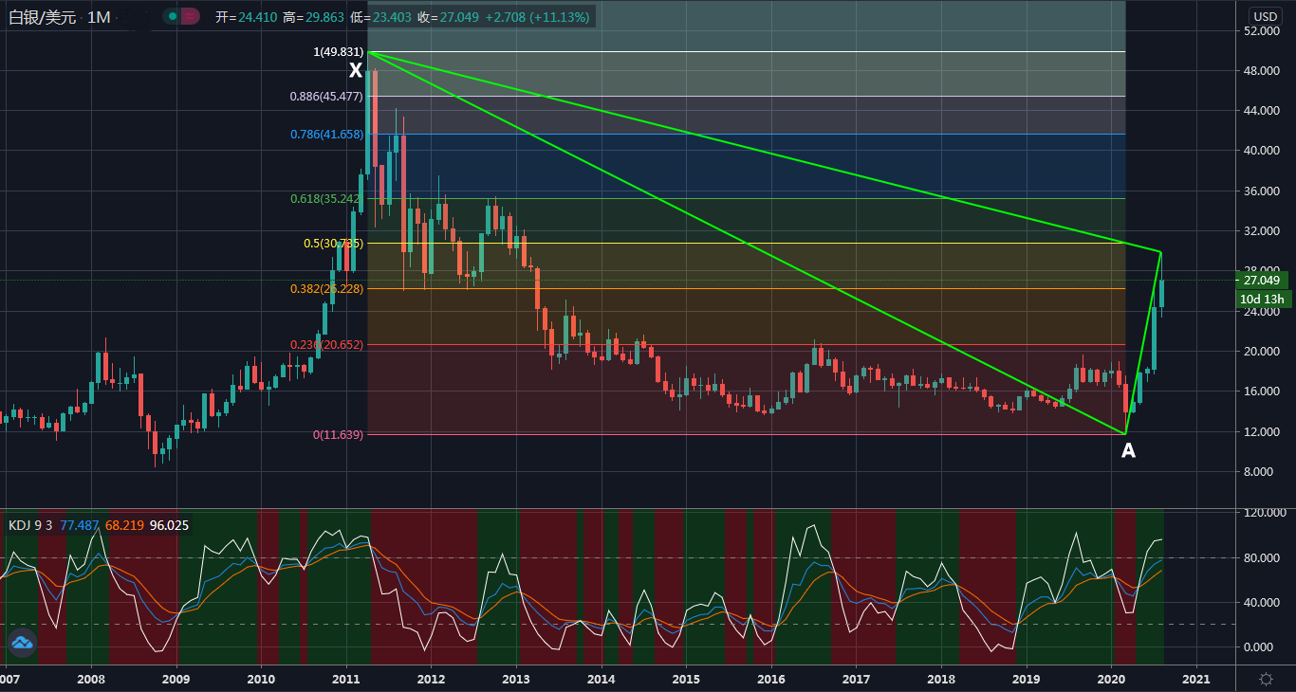
Task: Open the KDJ 9 3 indicator legend
Action: [30, 525]
